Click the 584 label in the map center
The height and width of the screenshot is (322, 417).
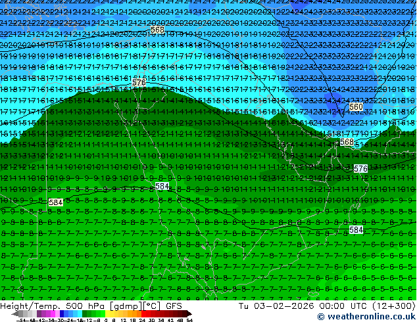(x=162, y=186)
